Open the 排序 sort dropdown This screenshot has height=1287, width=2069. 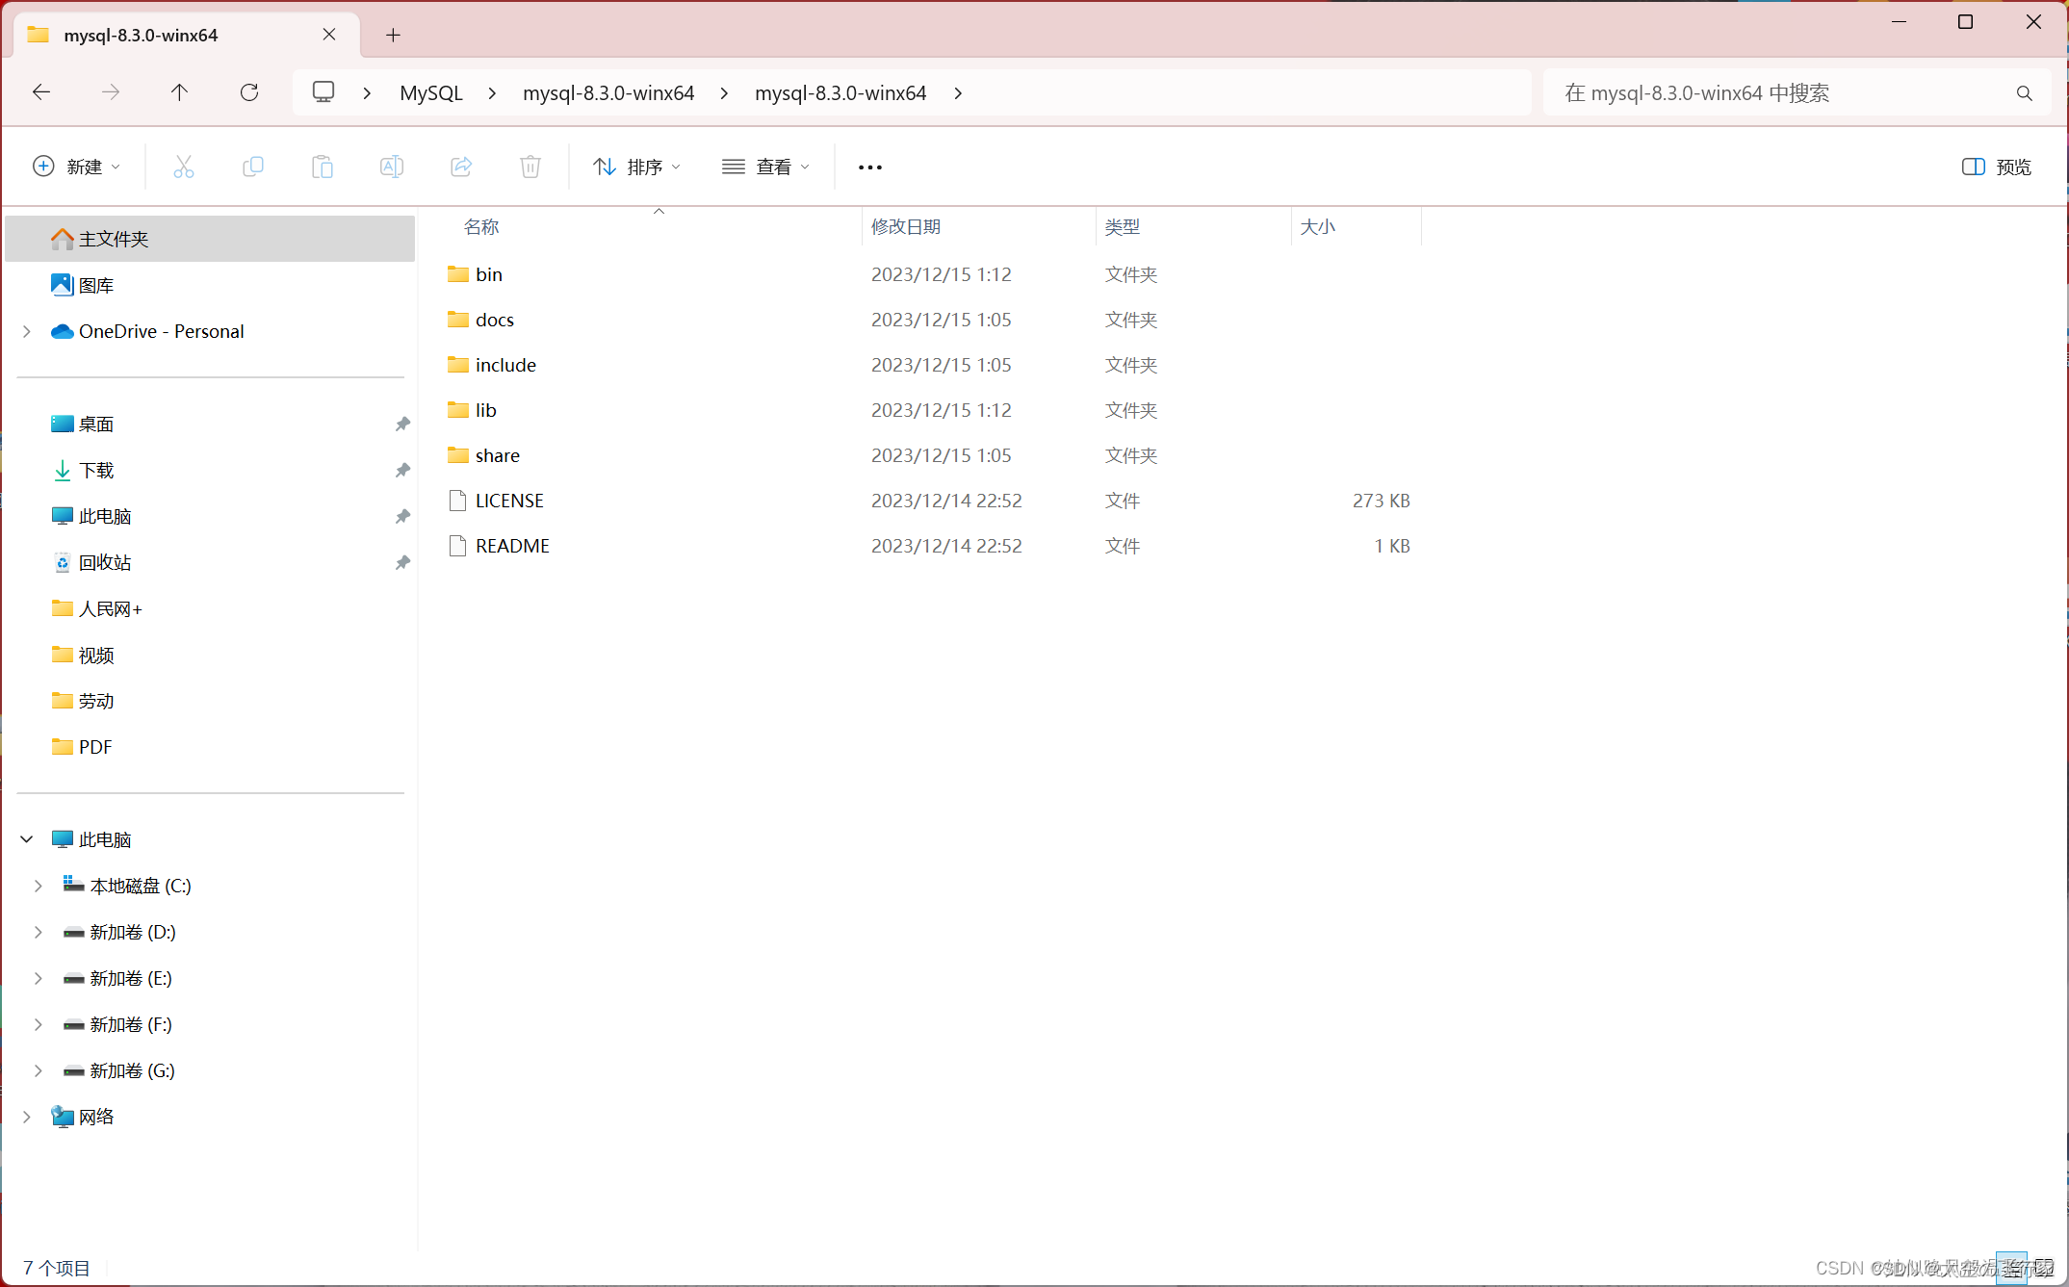637,167
